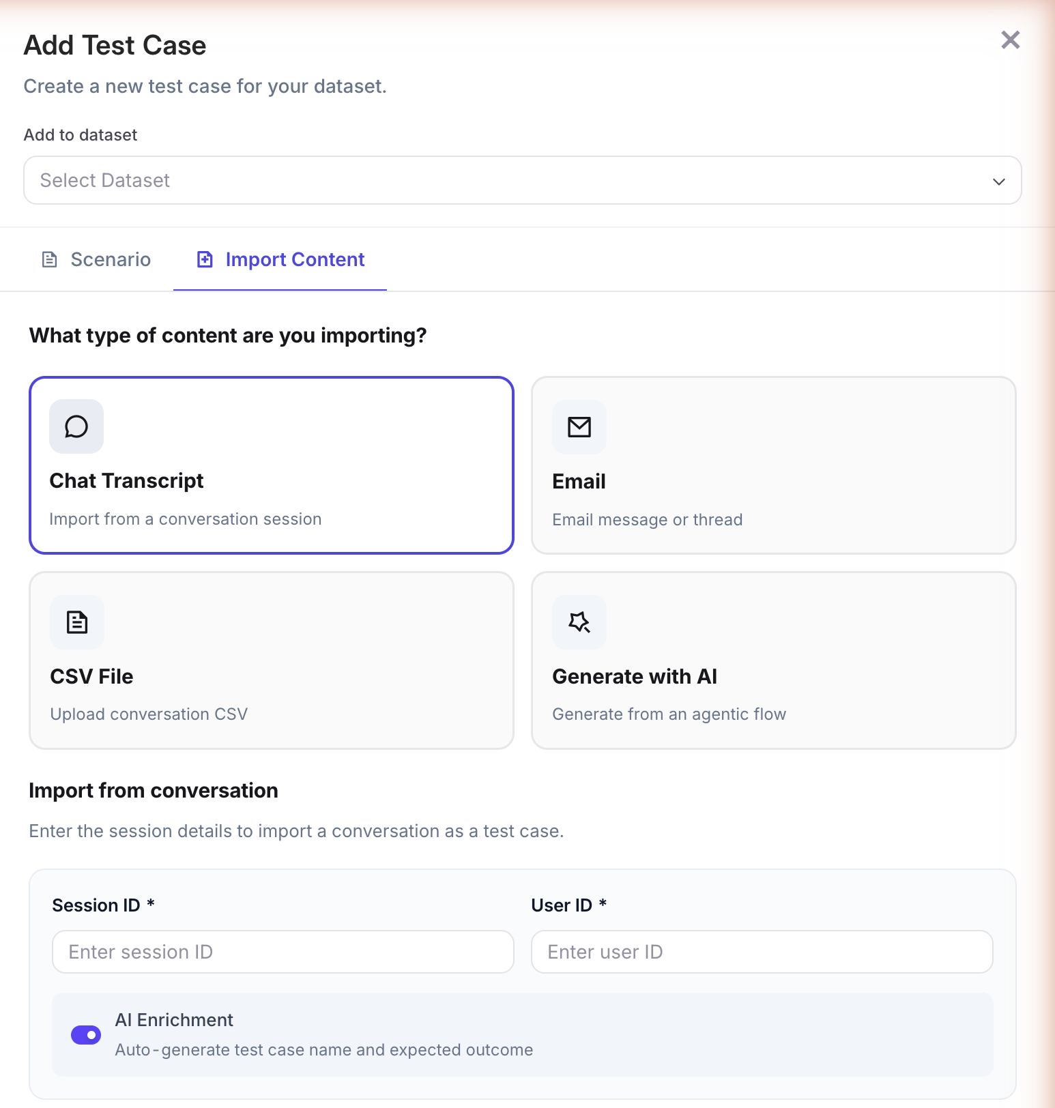Click the Import Content file-plus icon
Image resolution: width=1055 pixels, height=1108 pixels.
pos(205,259)
